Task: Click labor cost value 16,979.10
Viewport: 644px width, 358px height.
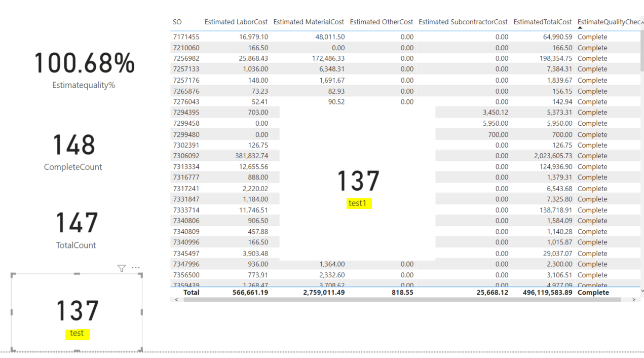Action: point(253,37)
